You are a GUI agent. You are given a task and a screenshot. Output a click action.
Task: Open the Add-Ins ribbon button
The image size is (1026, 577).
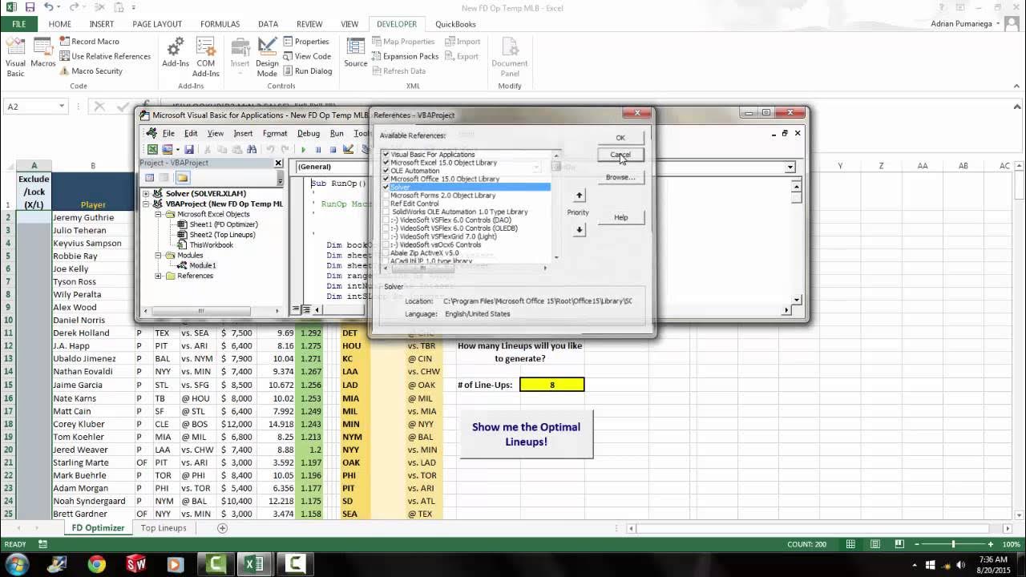(x=176, y=53)
